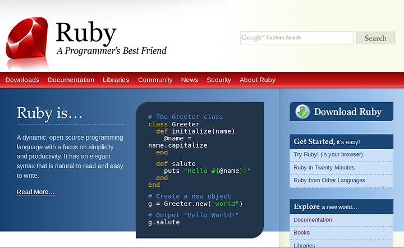
Task: Open the Community navigation item
Action: (x=155, y=80)
